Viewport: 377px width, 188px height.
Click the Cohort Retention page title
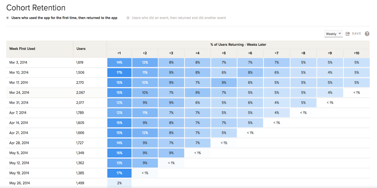coord(36,8)
